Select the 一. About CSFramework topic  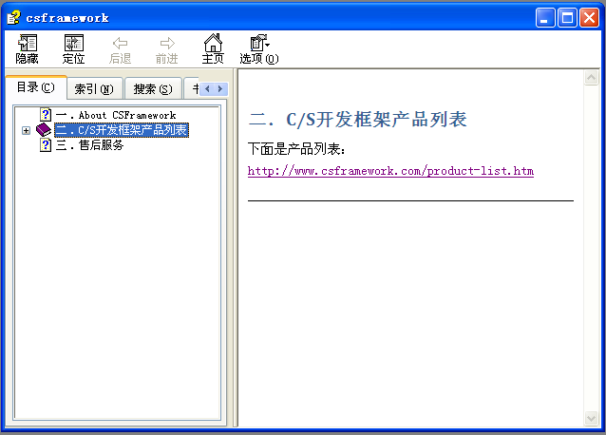[115, 115]
